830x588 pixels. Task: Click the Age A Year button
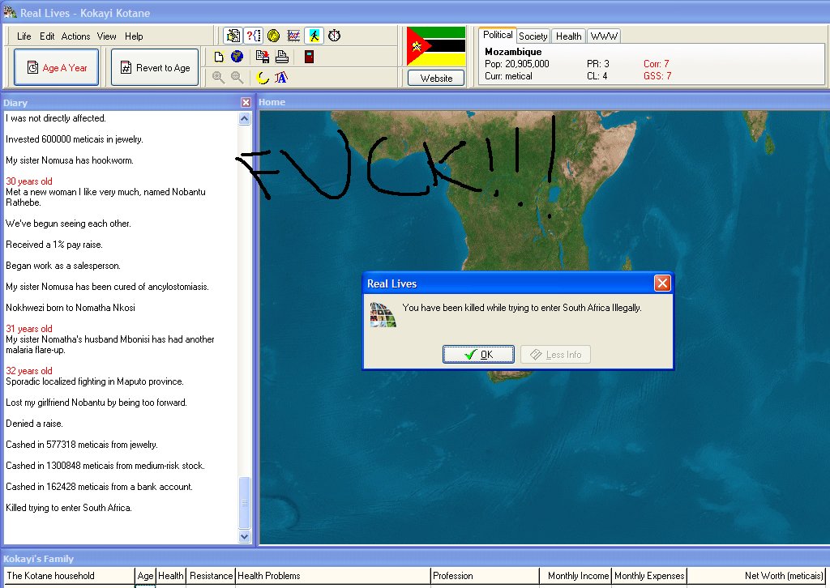click(x=57, y=67)
